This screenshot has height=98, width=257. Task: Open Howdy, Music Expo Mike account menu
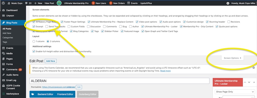(x=243, y=3)
